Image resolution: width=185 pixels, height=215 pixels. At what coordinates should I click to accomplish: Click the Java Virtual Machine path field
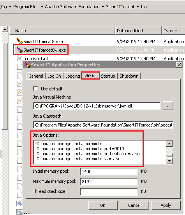point(97,106)
